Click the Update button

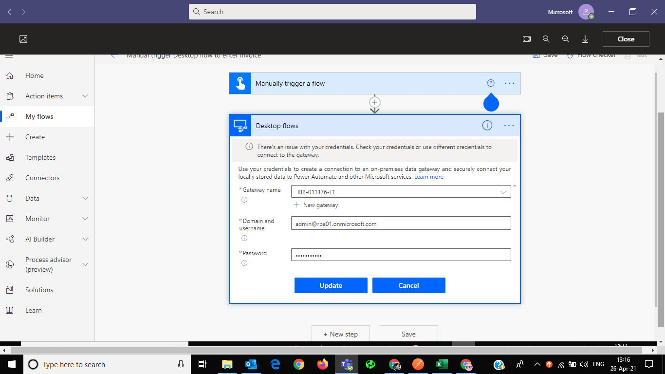pos(331,285)
